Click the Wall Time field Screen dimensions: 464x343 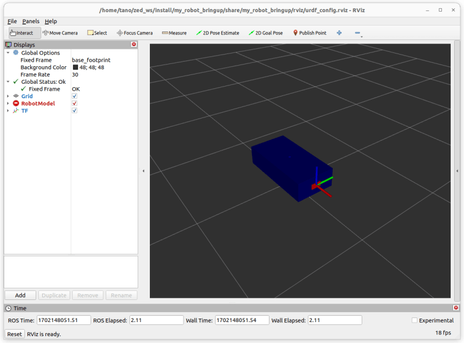click(x=242, y=320)
